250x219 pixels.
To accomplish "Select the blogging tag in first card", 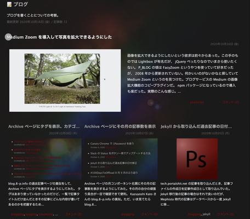I will point(18,214).
